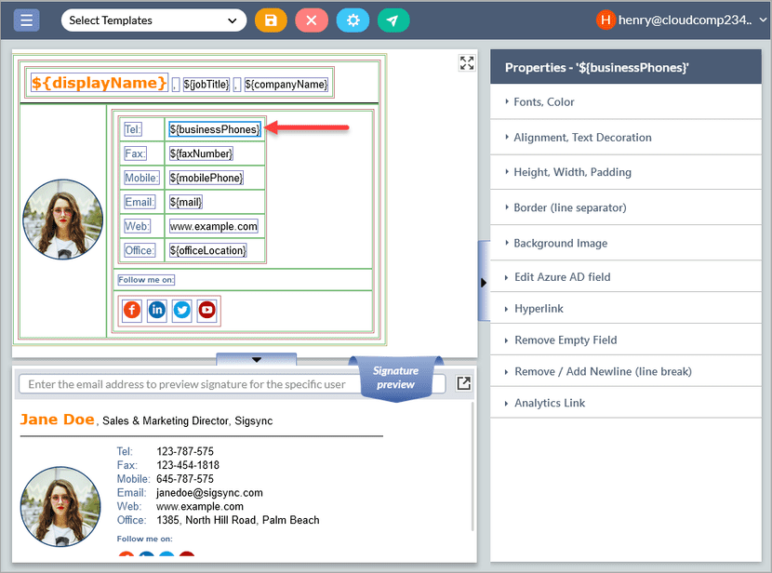The height and width of the screenshot is (573, 772).
Task: Open the Select Templates dropdown
Action: [x=153, y=20]
